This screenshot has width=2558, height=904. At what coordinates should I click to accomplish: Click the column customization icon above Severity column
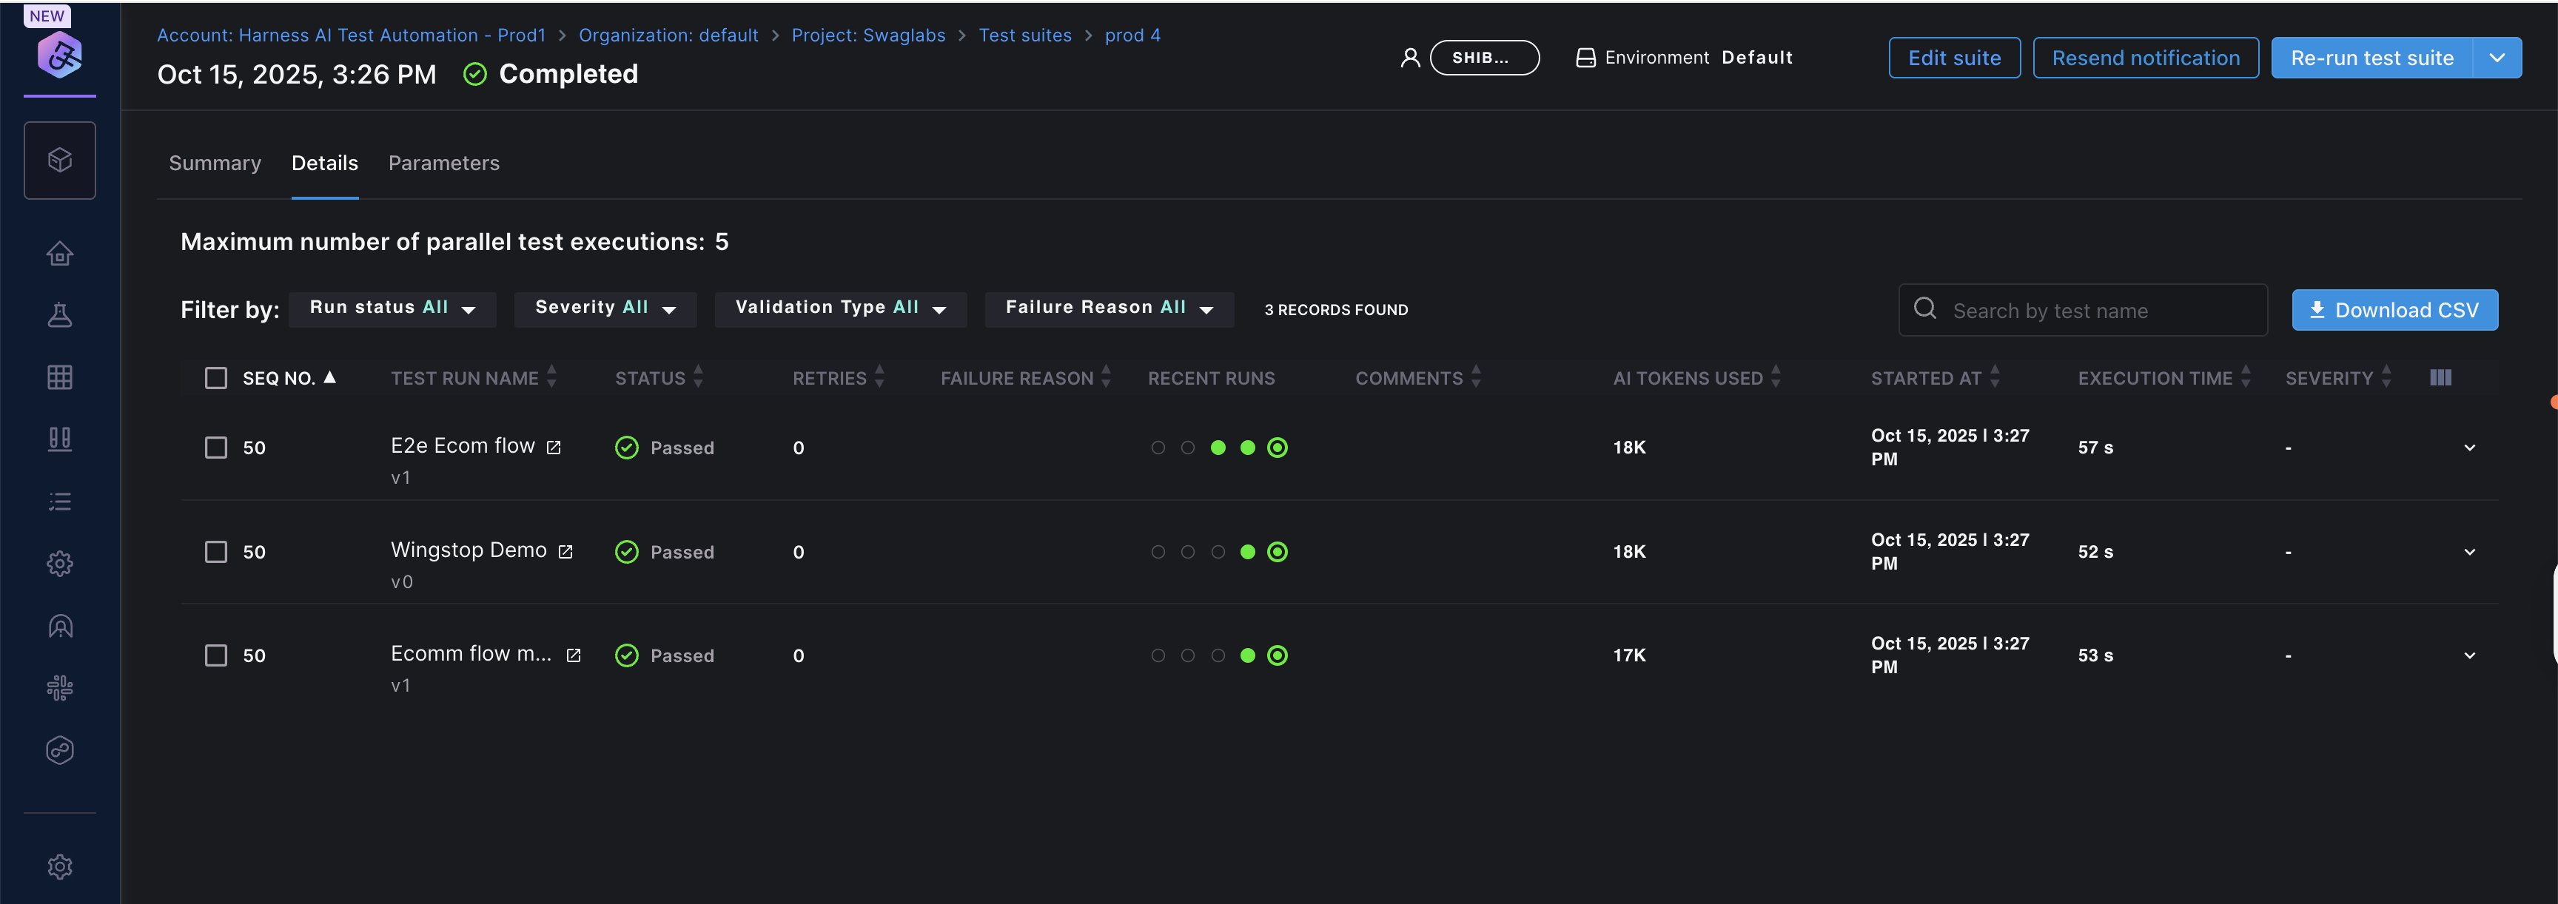pos(2442,377)
